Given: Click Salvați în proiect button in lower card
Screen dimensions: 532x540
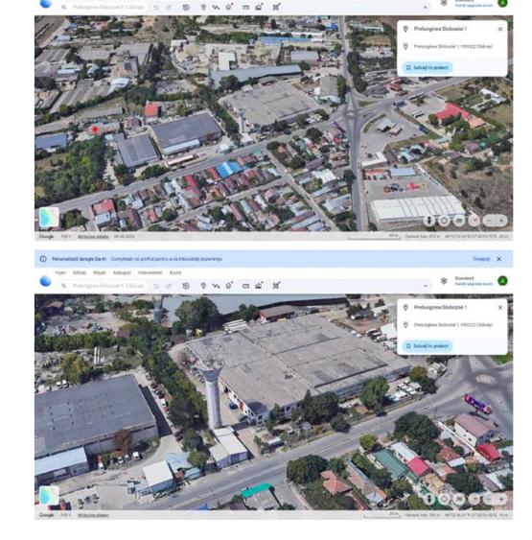Looking at the screenshot, I should (x=428, y=345).
